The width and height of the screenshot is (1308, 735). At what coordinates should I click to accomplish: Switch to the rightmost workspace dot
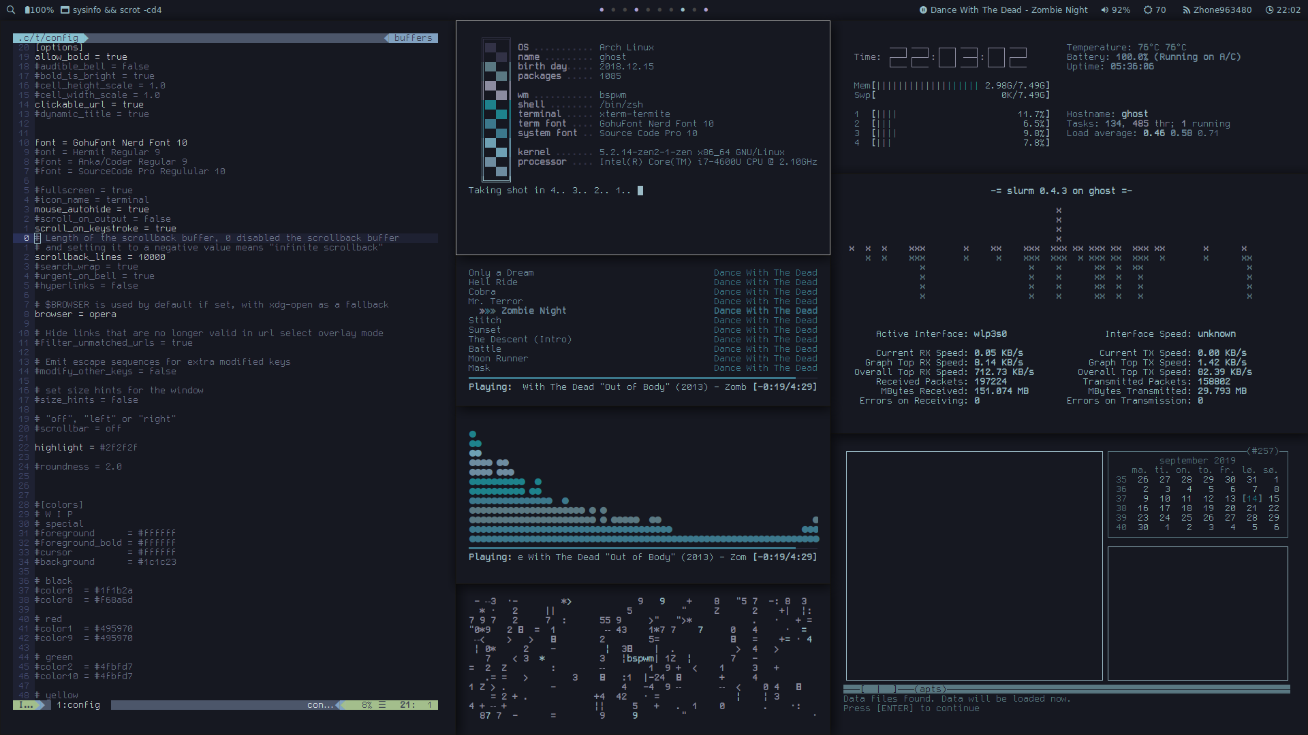click(x=706, y=10)
